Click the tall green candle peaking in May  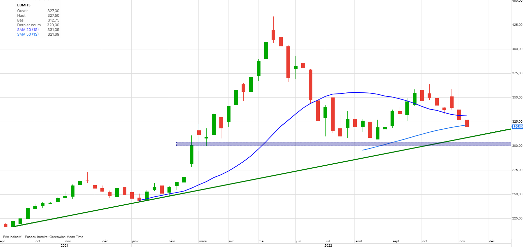pos(266,50)
